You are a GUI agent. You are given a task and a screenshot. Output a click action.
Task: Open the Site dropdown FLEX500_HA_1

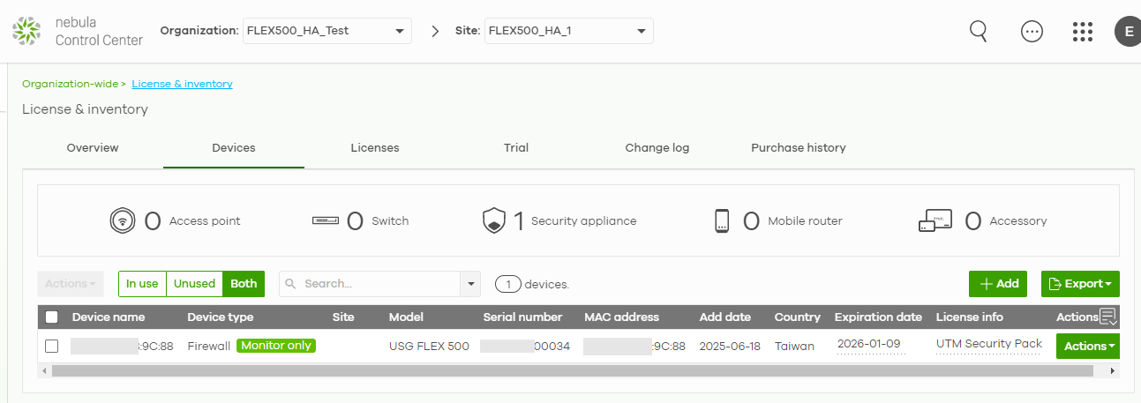coord(568,31)
